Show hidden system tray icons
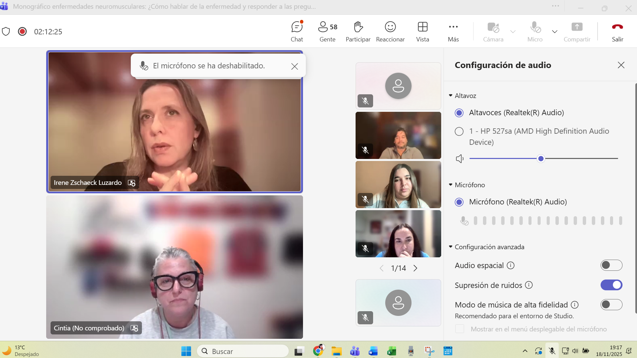The image size is (637, 358). tap(525, 351)
